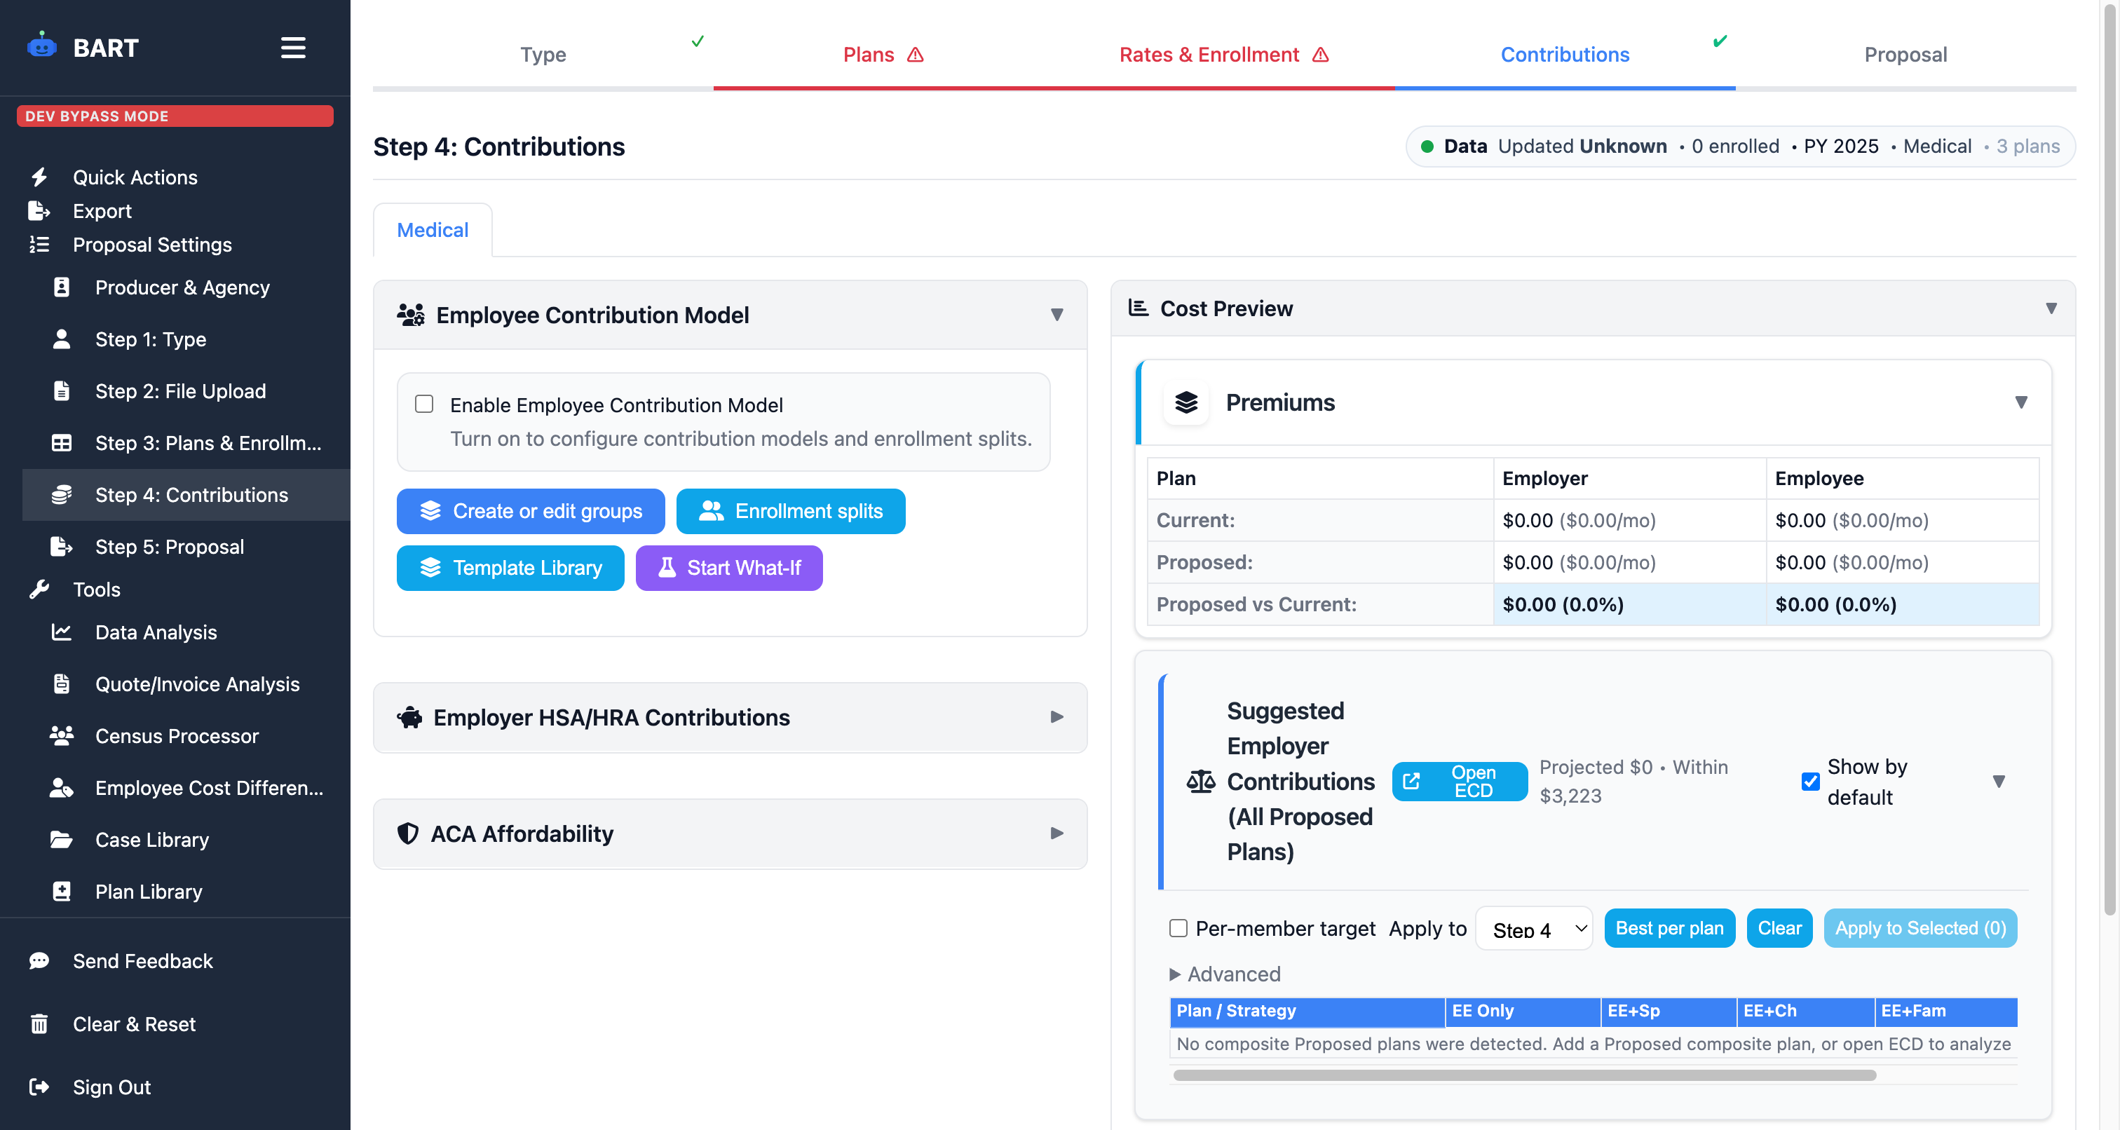Select the Quick Actions lightning bolt icon

point(39,176)
